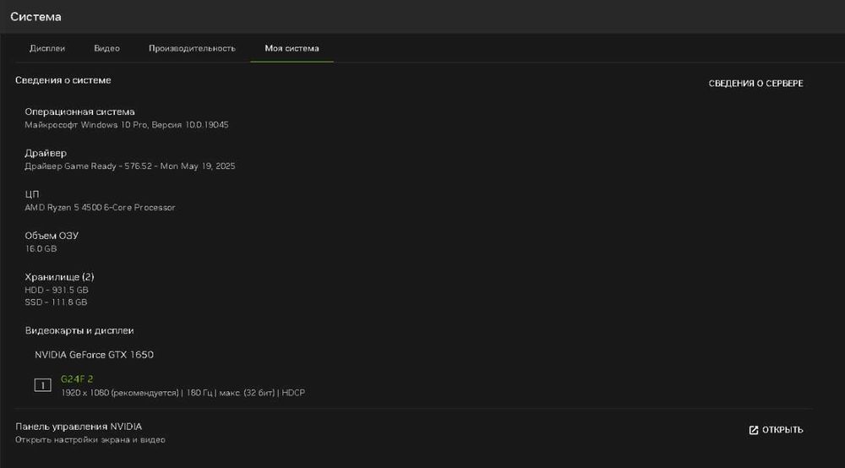Click the Моя система tab

click(x=292, y=48)
